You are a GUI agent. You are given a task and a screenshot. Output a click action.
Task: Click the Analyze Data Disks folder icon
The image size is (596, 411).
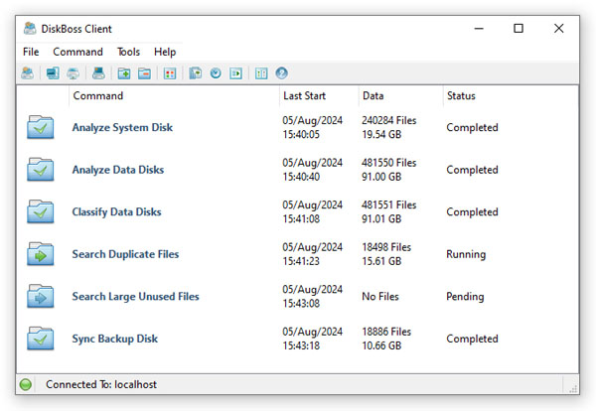point(41,170)
